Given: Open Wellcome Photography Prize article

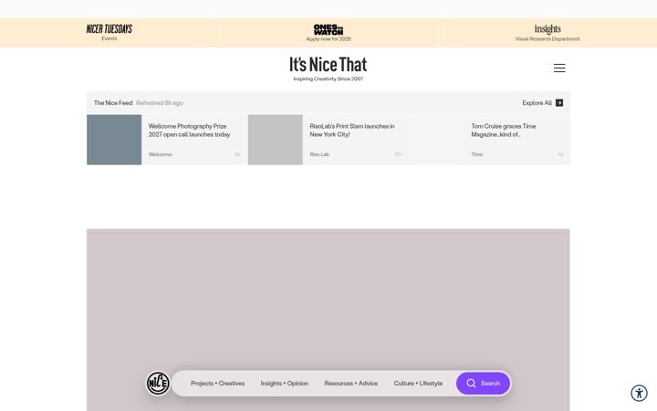Looking at the screenshot, I should [190, 131].
